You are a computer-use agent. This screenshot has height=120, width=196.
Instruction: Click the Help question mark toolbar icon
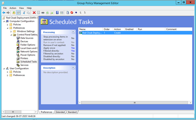57,13
